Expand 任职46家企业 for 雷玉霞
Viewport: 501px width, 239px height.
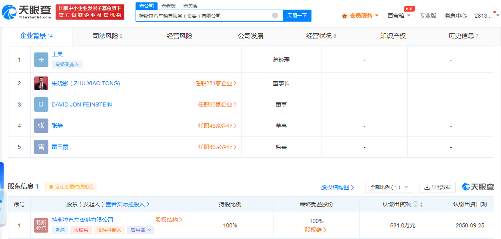(218, 147)
